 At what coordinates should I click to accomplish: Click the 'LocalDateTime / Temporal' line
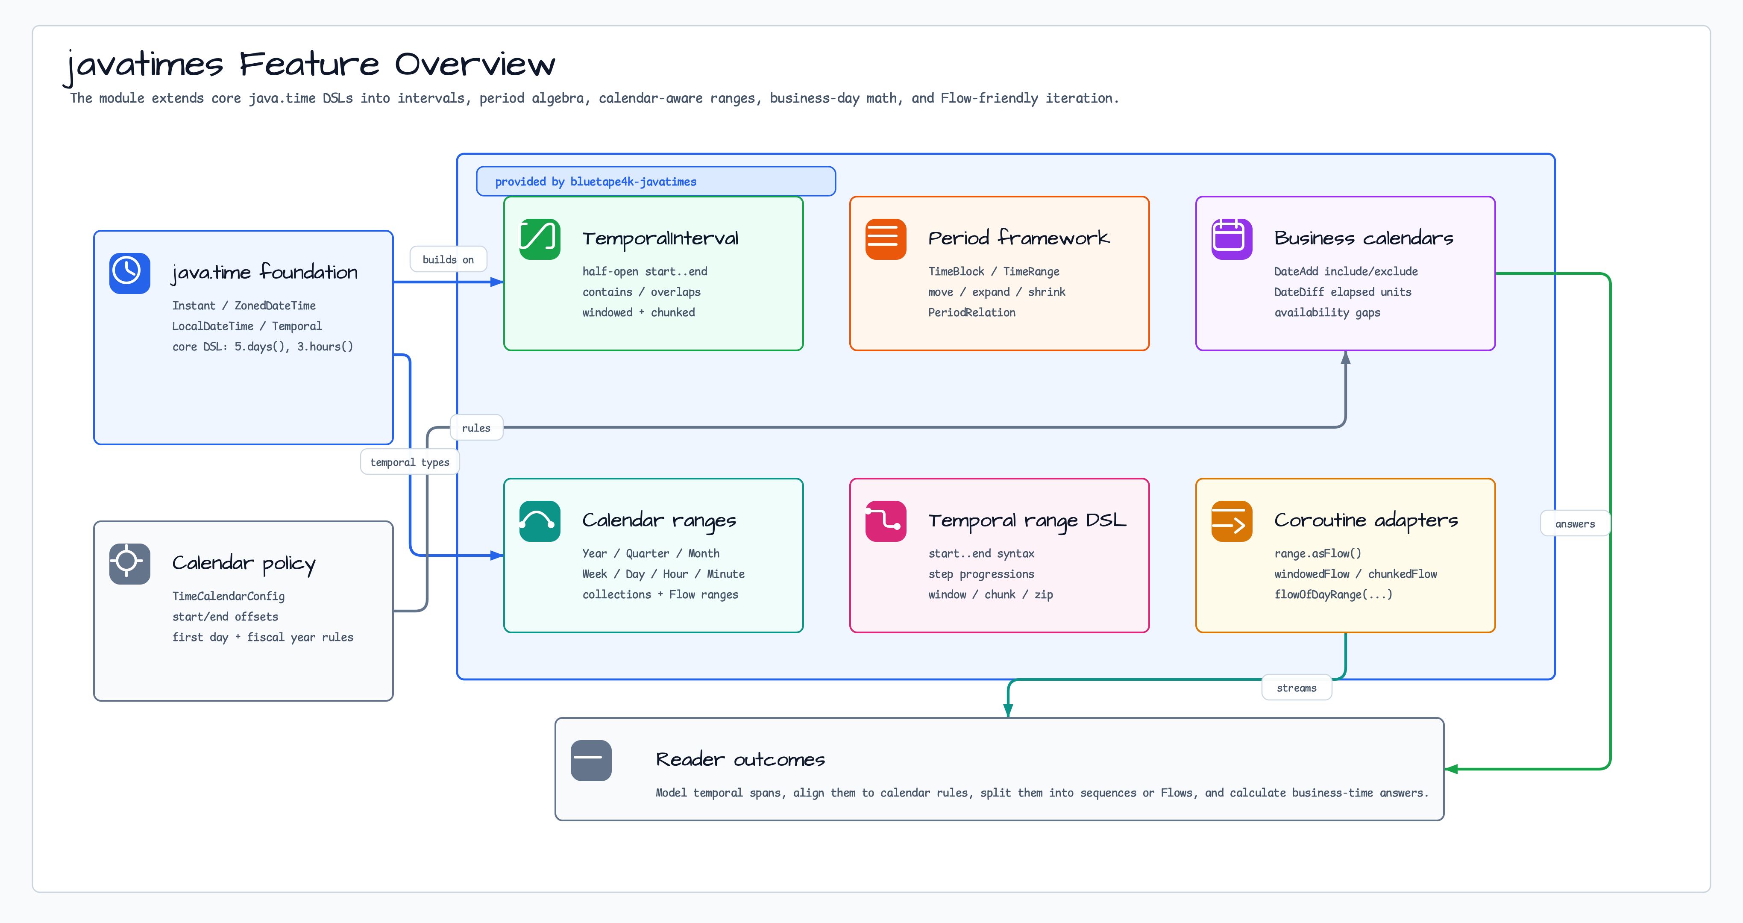[247, 326]
